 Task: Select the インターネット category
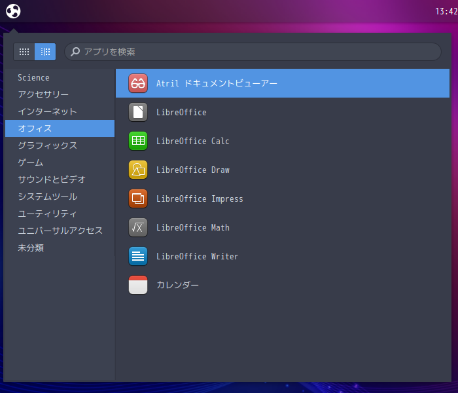60,111
